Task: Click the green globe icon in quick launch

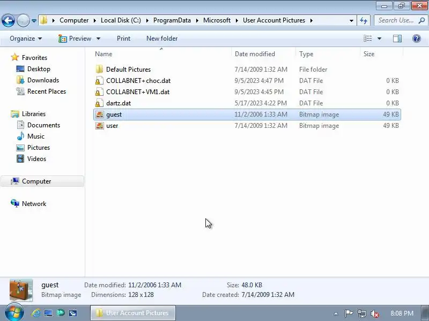Action: 61,313
